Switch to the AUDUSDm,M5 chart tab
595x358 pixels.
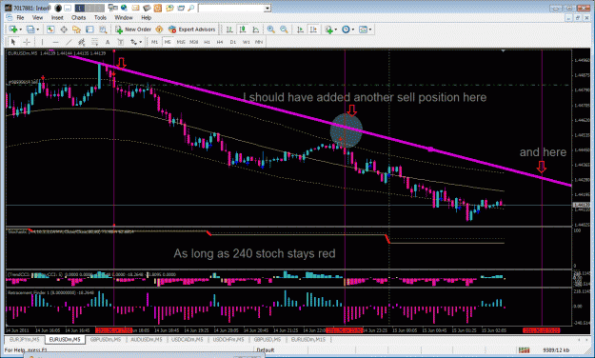[x=146, y=339]
